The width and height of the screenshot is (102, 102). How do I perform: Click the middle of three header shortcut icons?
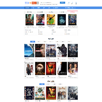coord(72,3)
